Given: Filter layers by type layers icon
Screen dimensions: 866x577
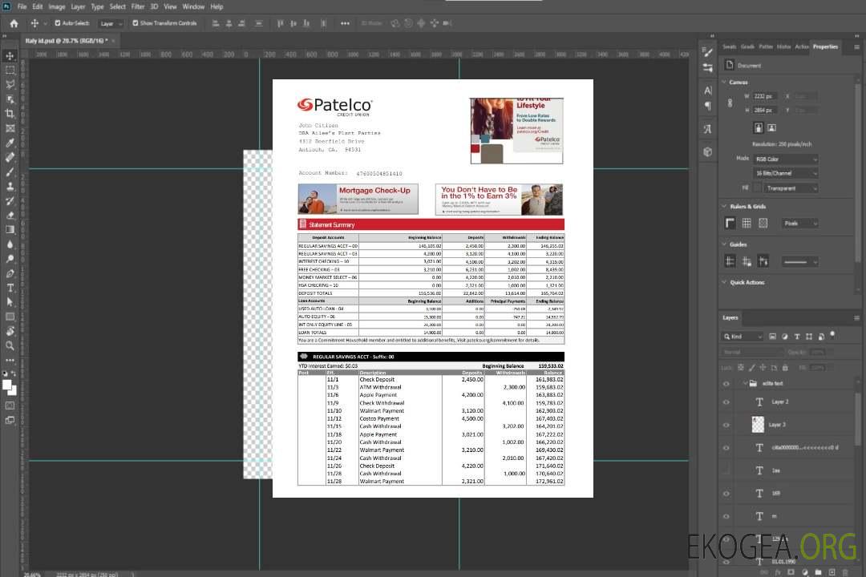Looking at the screenshot, I should (x=797, y=337).
